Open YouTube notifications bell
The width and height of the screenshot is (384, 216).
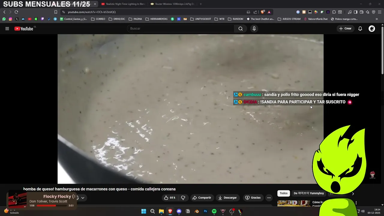(x=360, y=28)
